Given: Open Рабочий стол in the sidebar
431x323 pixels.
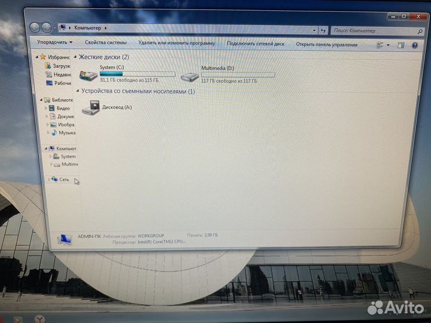Looking at the screenshot, I should click(59, 83).
